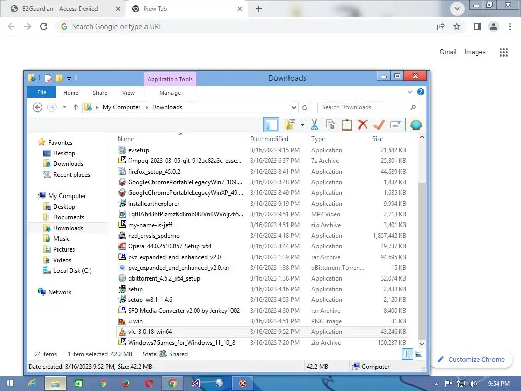
Task: Click the Back arrow in Explorer
Action: [x=38, y=107]
